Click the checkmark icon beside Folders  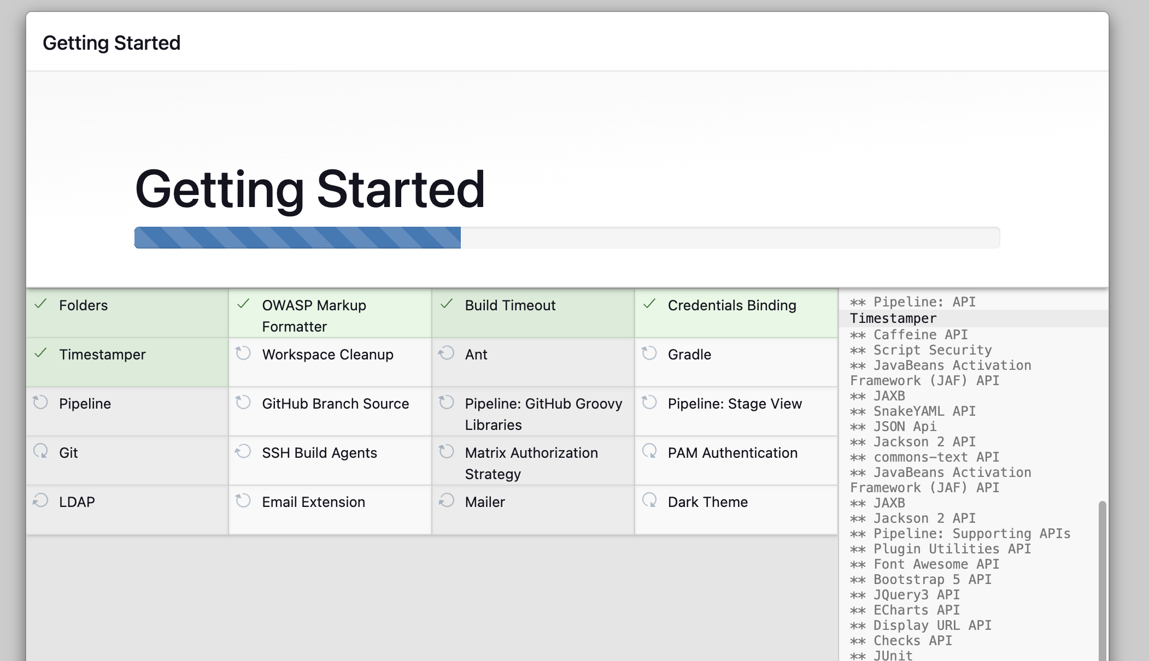click(40, 304)
